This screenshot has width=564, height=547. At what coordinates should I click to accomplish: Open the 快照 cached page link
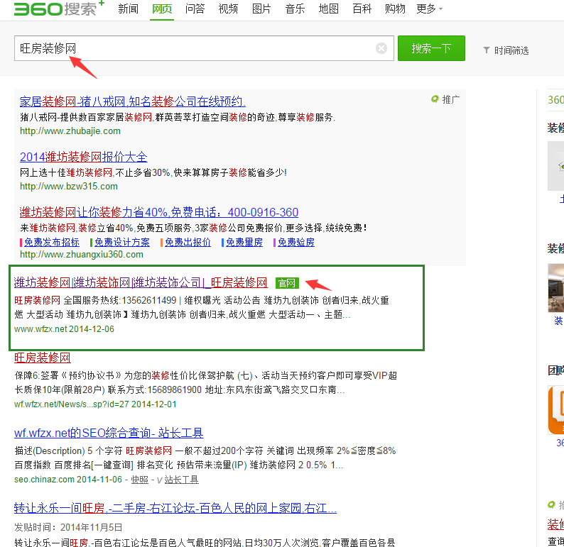[139, 480]
